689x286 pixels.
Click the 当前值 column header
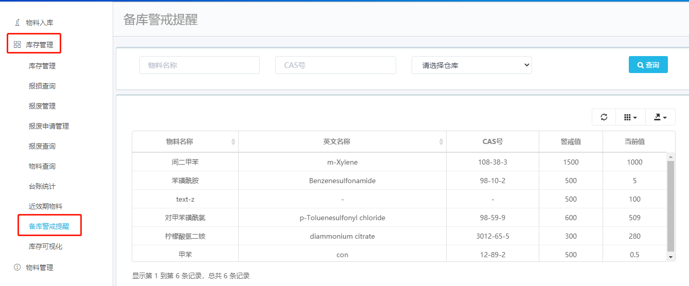click(x=635, y=141)
